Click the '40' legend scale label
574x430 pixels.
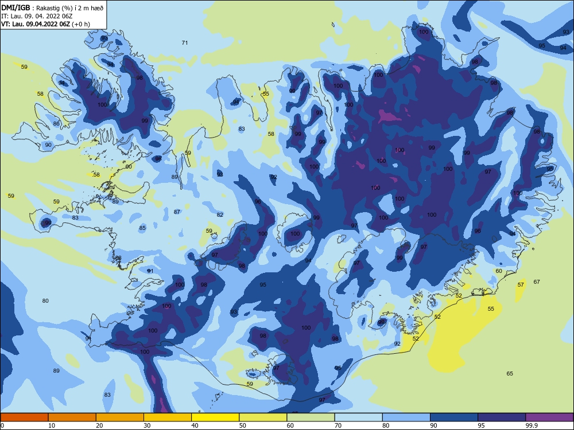click(x=195, y=425)
